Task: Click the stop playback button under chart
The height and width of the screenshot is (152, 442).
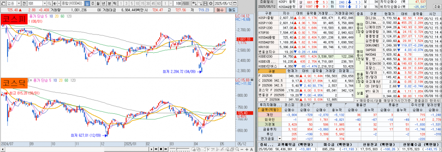Action: 161,149
